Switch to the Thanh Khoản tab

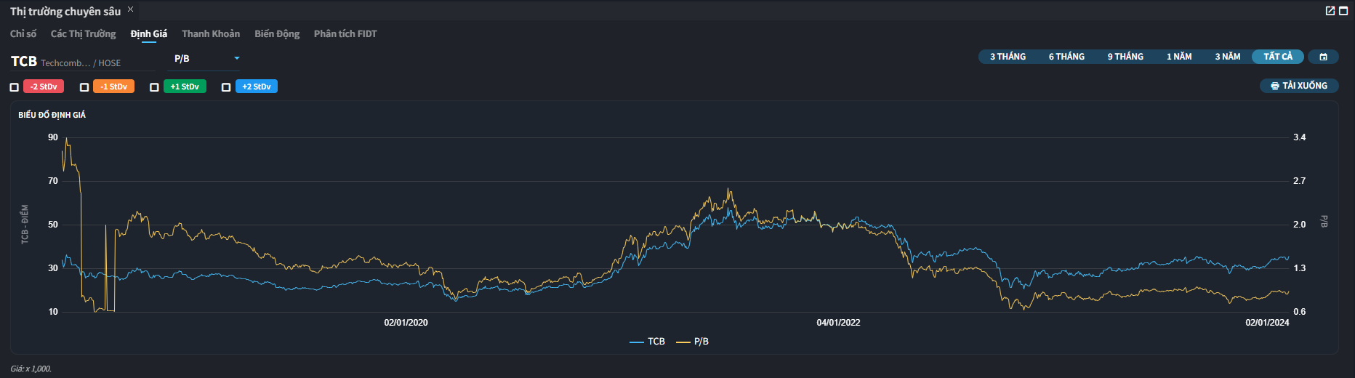point(210,34)
